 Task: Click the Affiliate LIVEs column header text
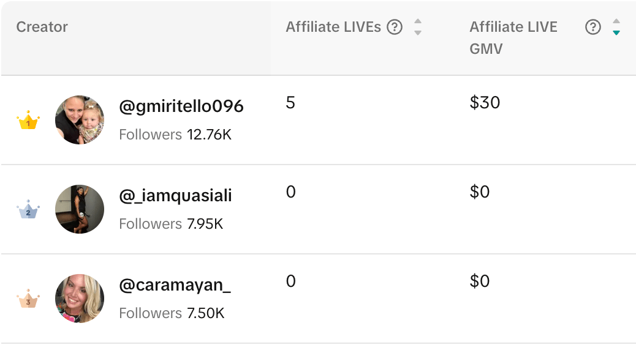tap(333, 27)
